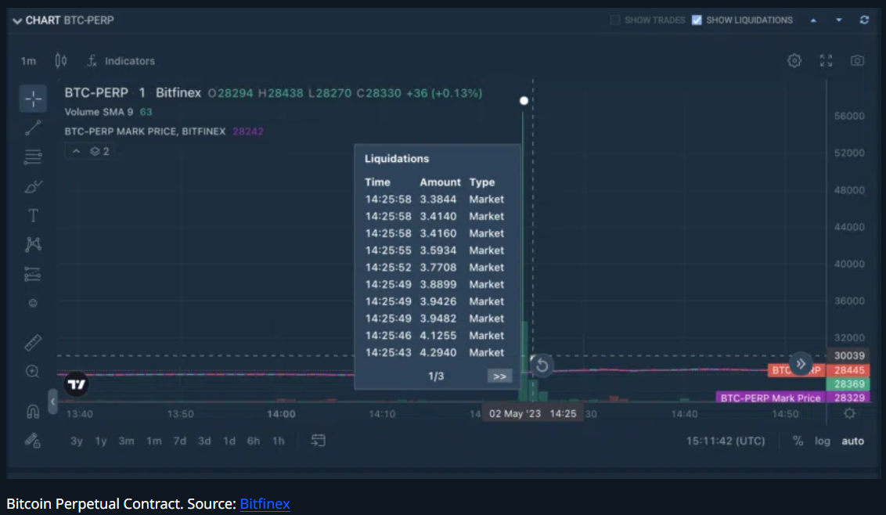Screen dimensions: 886x515
Task: Select the 1d date range
Action: click(229, 441)
